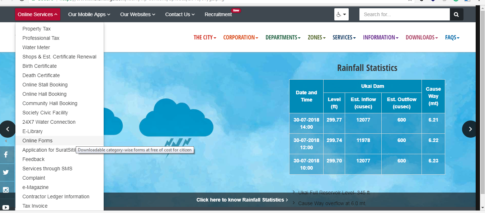Image resolution: width=485 pixels, height=213 pixels.
Task: Open the YouTube social sidebar icon
Action: 6,207
